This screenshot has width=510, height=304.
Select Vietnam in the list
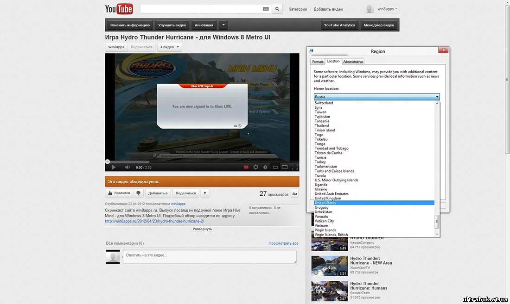[x=374, y=225]
